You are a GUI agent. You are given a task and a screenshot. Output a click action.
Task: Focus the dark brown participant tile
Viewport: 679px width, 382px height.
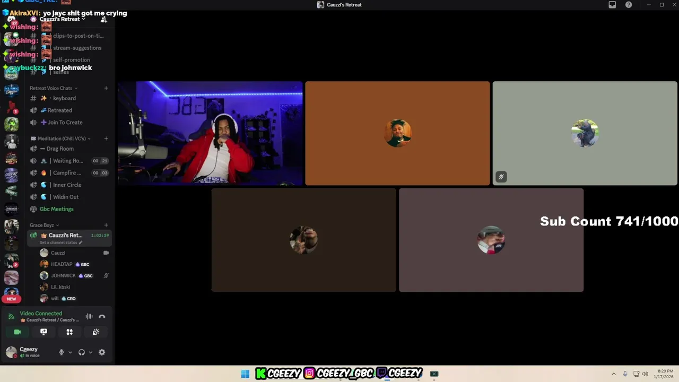click(x=303, y=240)
